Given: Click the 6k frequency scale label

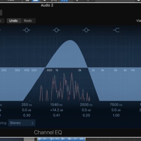Looking at the screenshot, I should pos(116,70).
